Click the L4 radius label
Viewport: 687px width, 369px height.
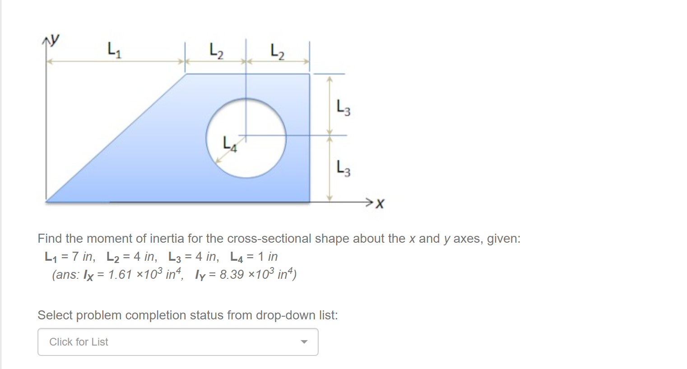(229, 144)
